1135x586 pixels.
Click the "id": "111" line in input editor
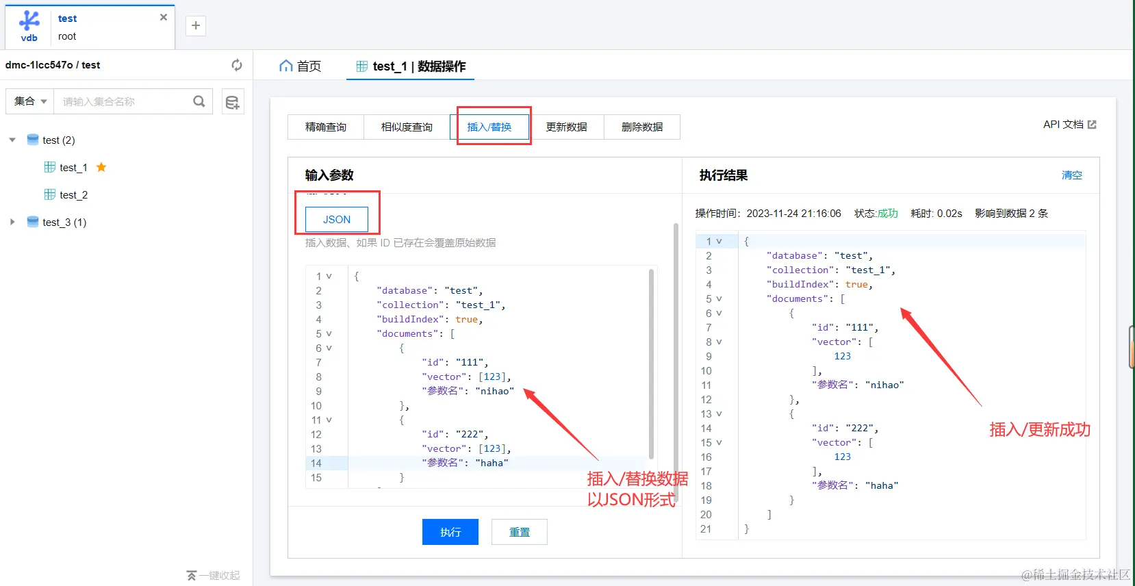(x=455, y=363)
